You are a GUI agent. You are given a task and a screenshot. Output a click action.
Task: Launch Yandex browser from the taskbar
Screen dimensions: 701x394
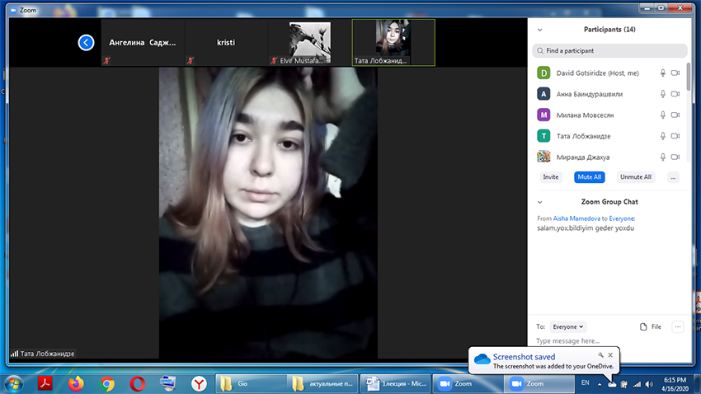[x=199, y=383]
